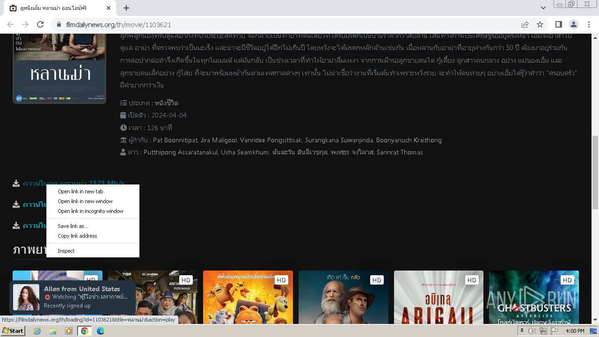
Task: Reload the page with the refresh icon
Action: click(x=40, y=24)
